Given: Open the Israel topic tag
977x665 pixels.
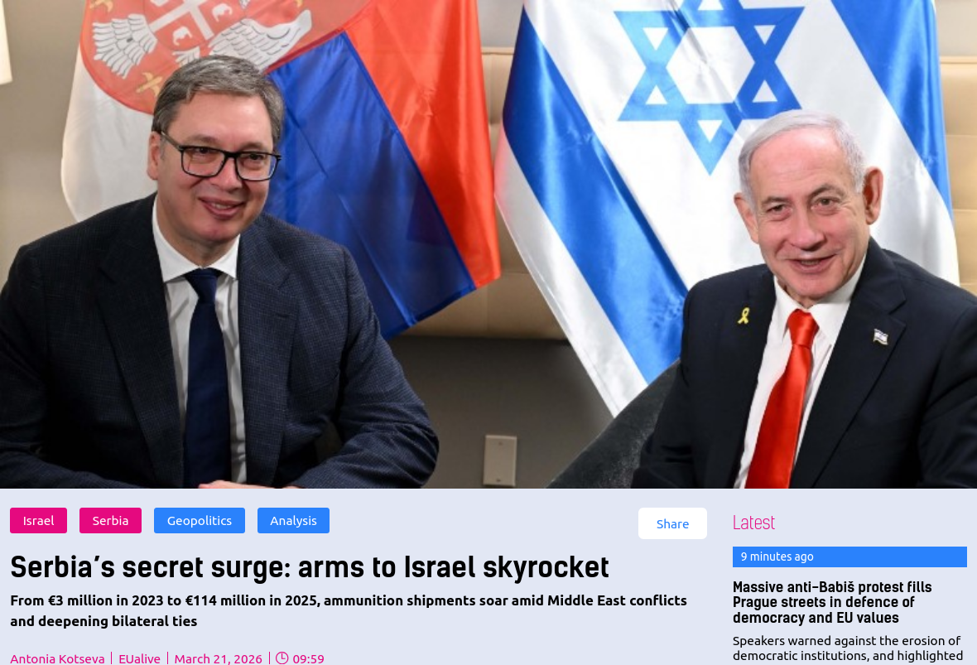Looking at the screenshot, I should coord(39,520).
